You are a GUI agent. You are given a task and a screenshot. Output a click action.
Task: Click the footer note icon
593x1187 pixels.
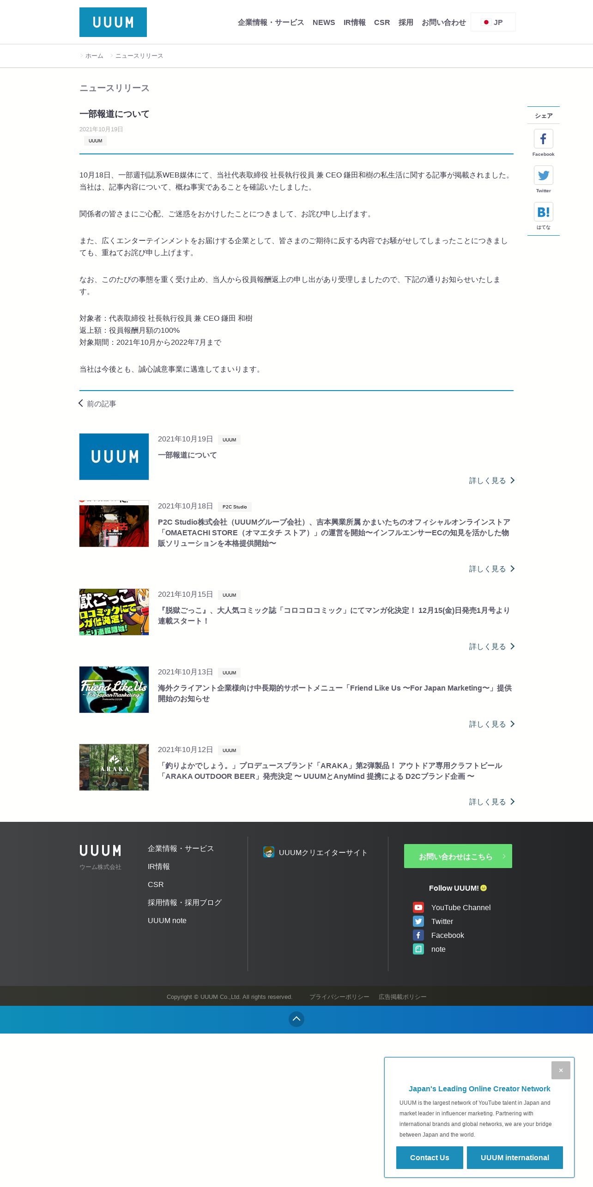point(418,949)
